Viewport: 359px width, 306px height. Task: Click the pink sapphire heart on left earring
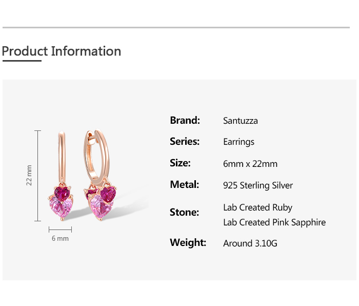coord(60,207)
